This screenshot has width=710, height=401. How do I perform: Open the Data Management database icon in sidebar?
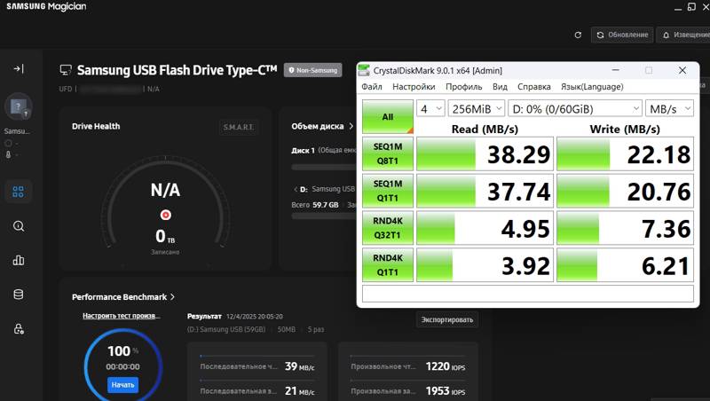click(x=19, y=295)
